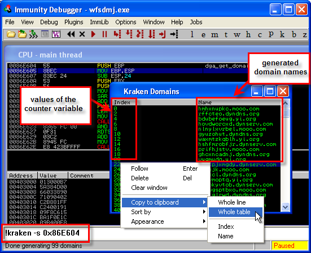Click the rewind restart program icon
The image size is (311, 253).
click(x=71, y=34)
